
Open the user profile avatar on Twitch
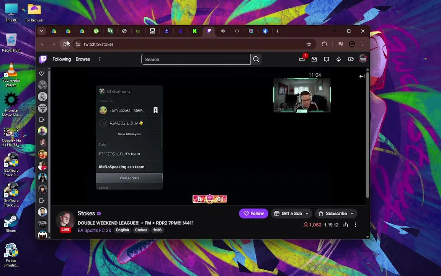pyautogui.click(x=363, y=59)
